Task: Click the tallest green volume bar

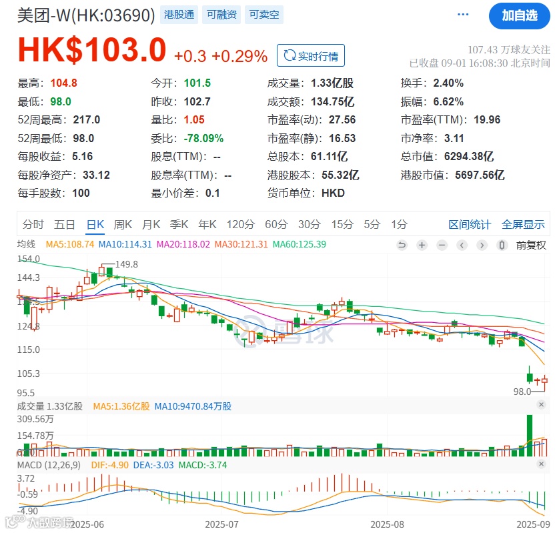Action: click(x=530, y=436)
